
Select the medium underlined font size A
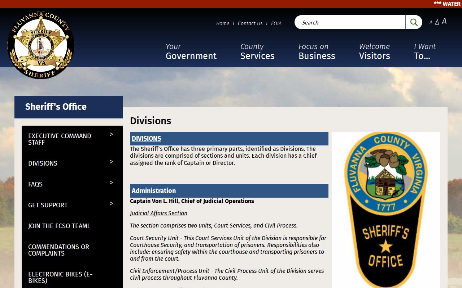tap(437, 22)
